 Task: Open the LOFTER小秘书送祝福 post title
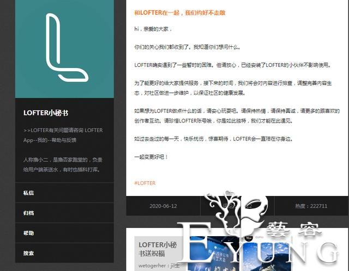pos(158,249)
